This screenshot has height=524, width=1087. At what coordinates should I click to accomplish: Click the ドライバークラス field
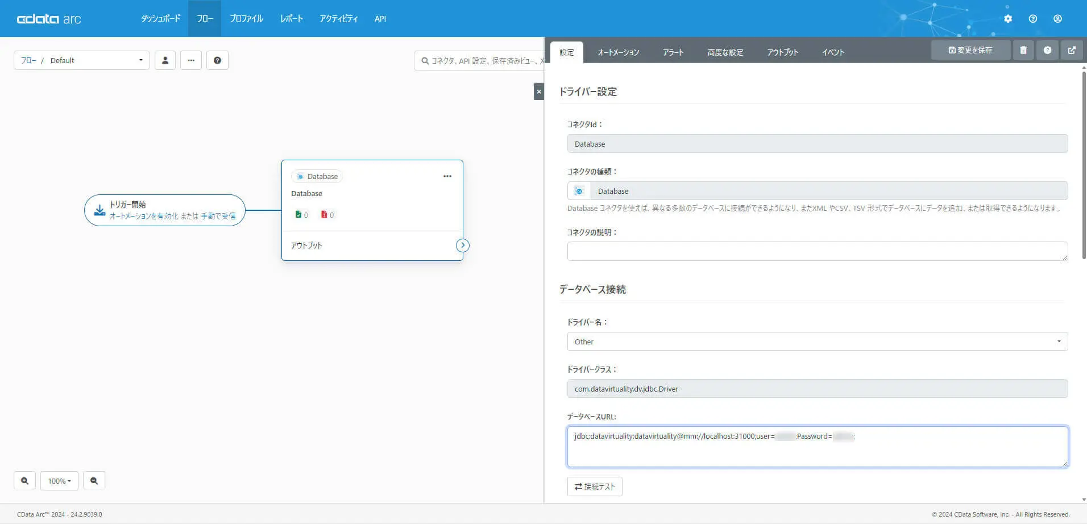click(x=818, y=389)
